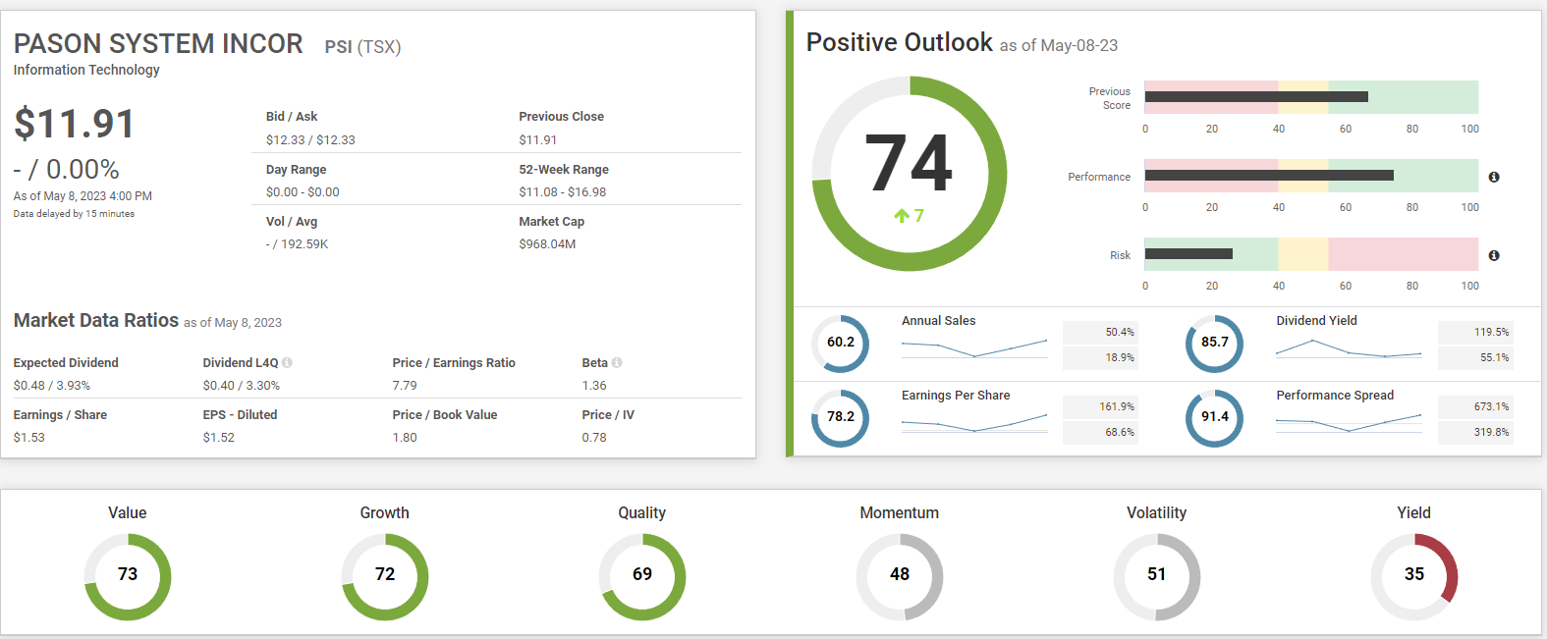
Task: Click the Price / IV value 0.78
Action: click(594, 438)
